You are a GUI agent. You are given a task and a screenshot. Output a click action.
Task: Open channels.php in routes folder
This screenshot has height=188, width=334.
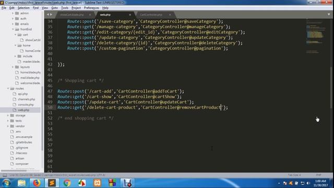coord(27,99)
